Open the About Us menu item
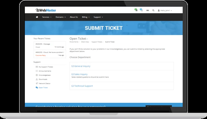 coord(74,17)
